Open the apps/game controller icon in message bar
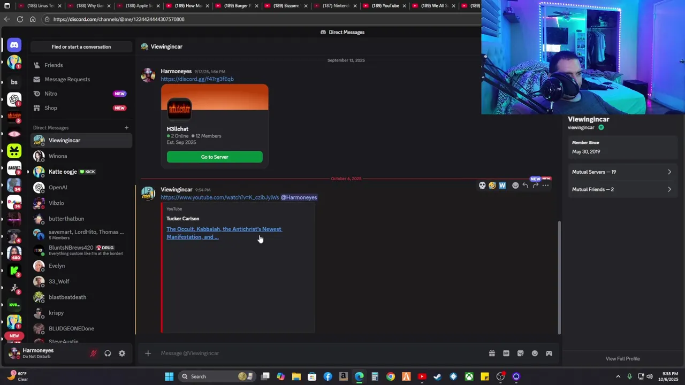Screen dimensions: 685x385 coord(549,353)
